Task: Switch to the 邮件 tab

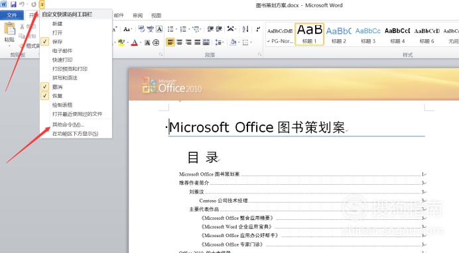Action: (119, 15)
